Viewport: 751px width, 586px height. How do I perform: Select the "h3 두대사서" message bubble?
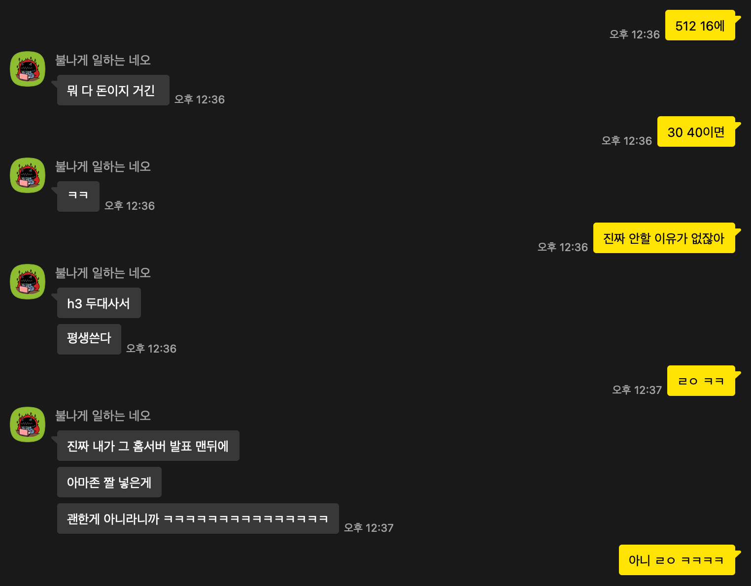click(99, 303)
